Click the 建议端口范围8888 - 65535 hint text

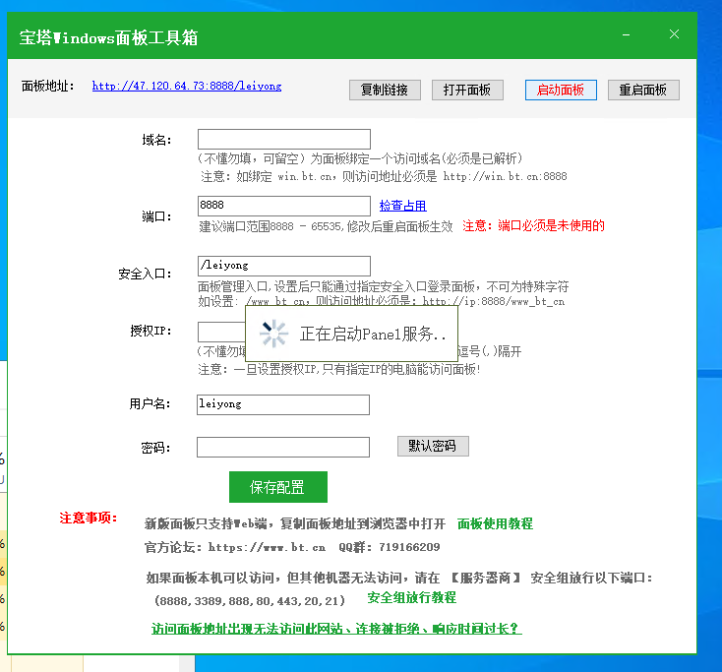pyautogui.click(x=326, y=226)
